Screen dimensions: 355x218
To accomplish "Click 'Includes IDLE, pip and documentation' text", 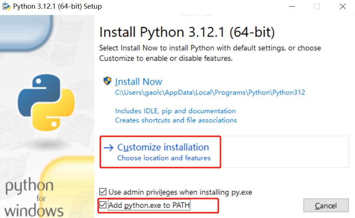I will click(175, 111).
